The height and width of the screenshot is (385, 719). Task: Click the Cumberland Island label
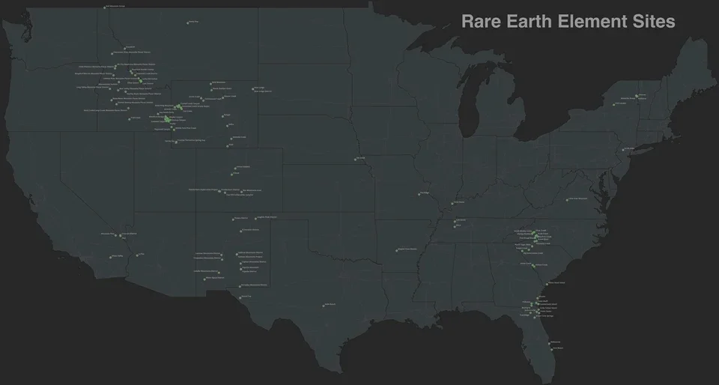[548, 304]
